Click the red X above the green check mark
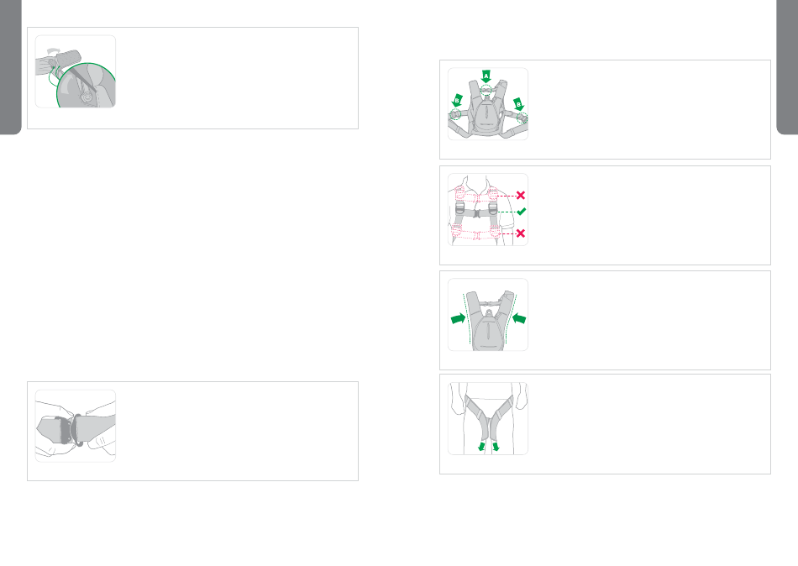 pyautogui.click(x=521, y=195)
